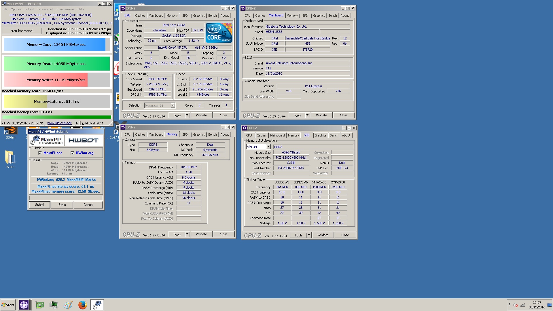553x311 pixels.
Task: Click the Tools button in CPU tab window
Action: click(177, 115)
